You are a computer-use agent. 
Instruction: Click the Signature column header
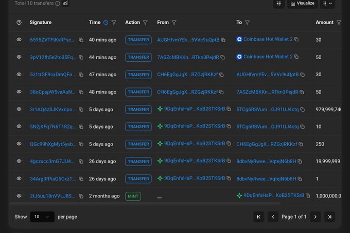(x=41, y=22)
